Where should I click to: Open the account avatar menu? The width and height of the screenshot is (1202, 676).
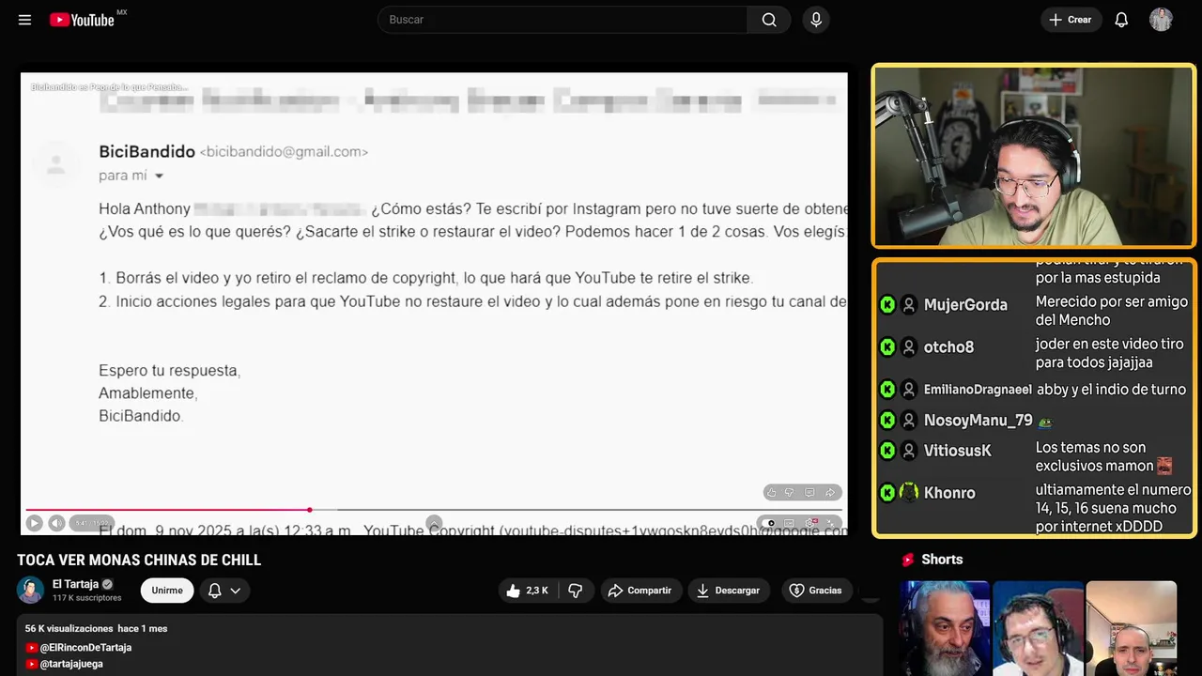coord(1161,20)
